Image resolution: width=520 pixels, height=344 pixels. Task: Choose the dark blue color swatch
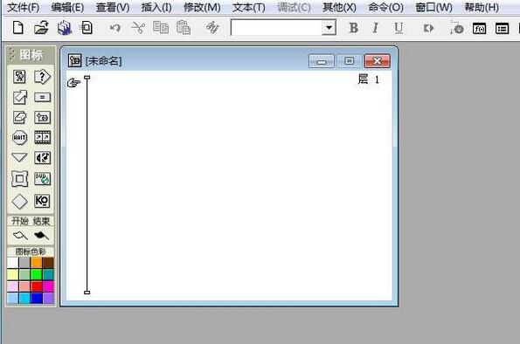tap(37, 299)
